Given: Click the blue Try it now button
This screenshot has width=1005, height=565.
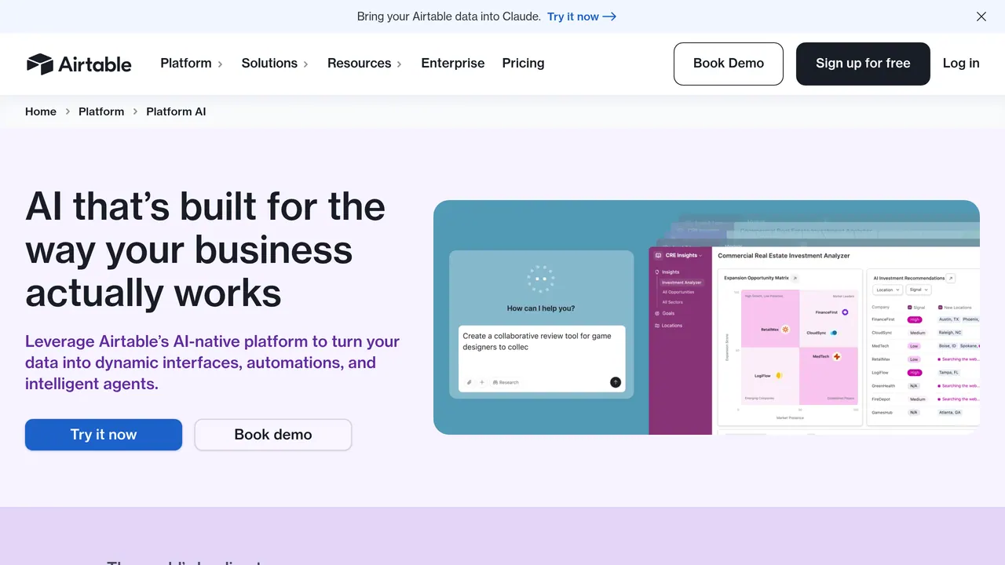Looking at the screenshot, I should coord(104,435).
